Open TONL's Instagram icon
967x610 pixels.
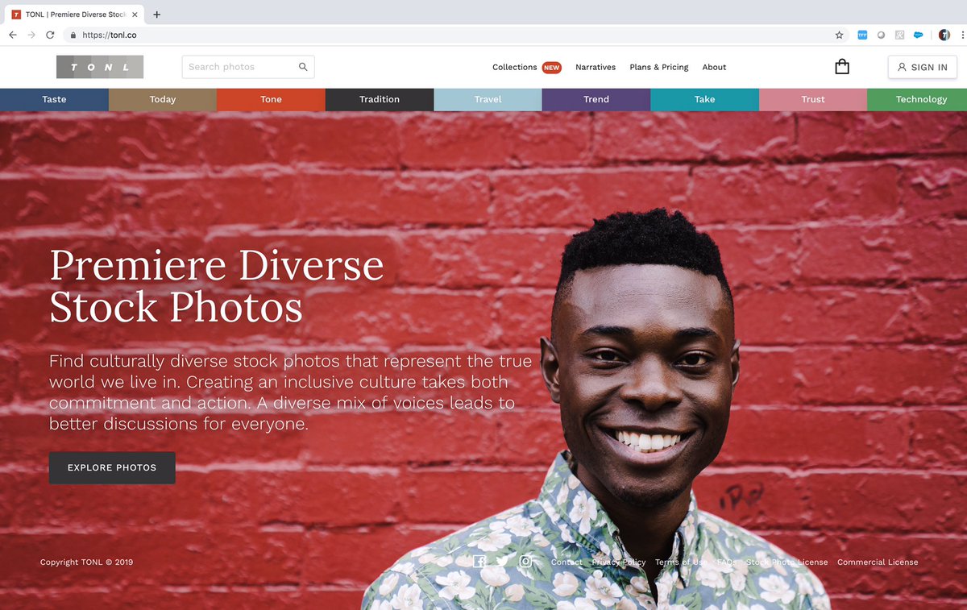525,562
